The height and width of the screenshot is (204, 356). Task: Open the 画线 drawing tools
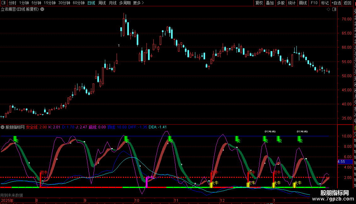(303, 3)
